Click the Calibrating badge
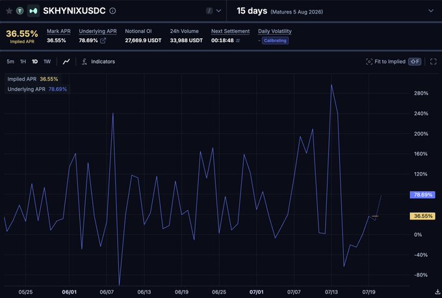The height and width of the screenshot is (298, 442). point(275,40)
